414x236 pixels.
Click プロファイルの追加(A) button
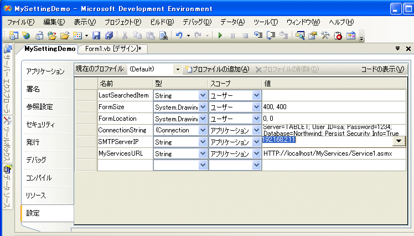tap(218, 69)
